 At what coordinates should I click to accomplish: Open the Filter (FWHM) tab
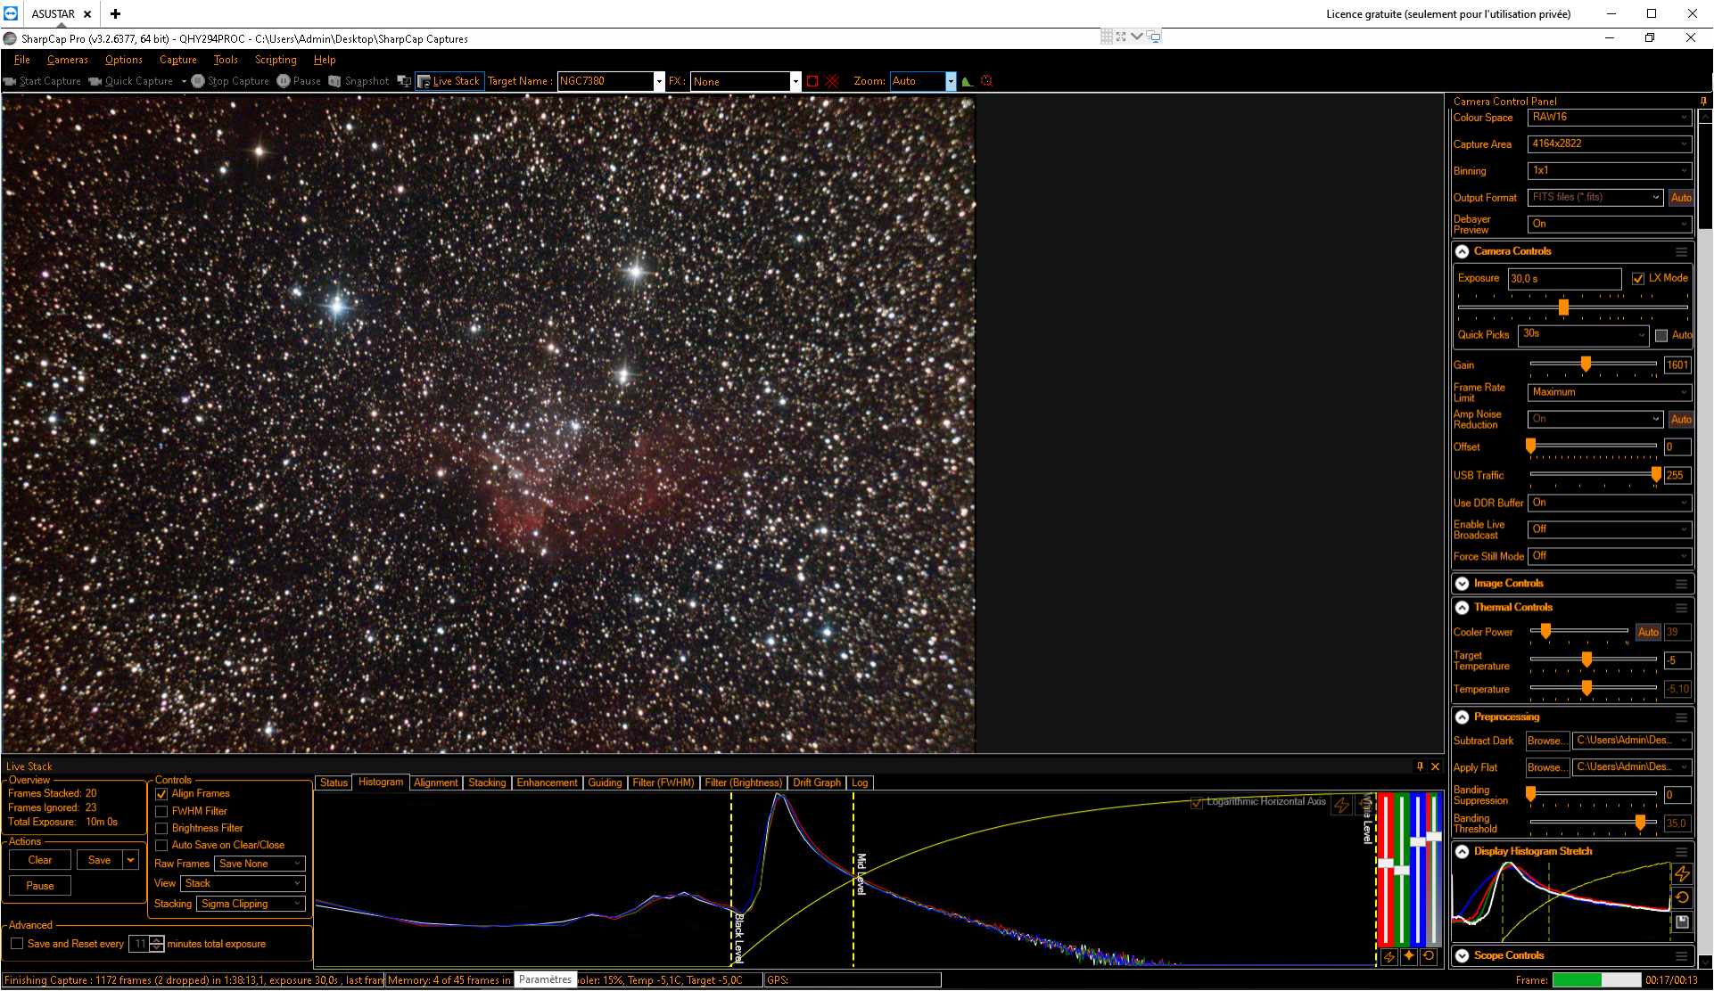(663, 782)
